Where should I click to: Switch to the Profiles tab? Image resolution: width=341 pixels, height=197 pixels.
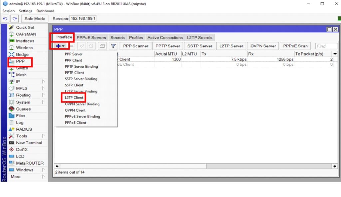tap(136, 38)
